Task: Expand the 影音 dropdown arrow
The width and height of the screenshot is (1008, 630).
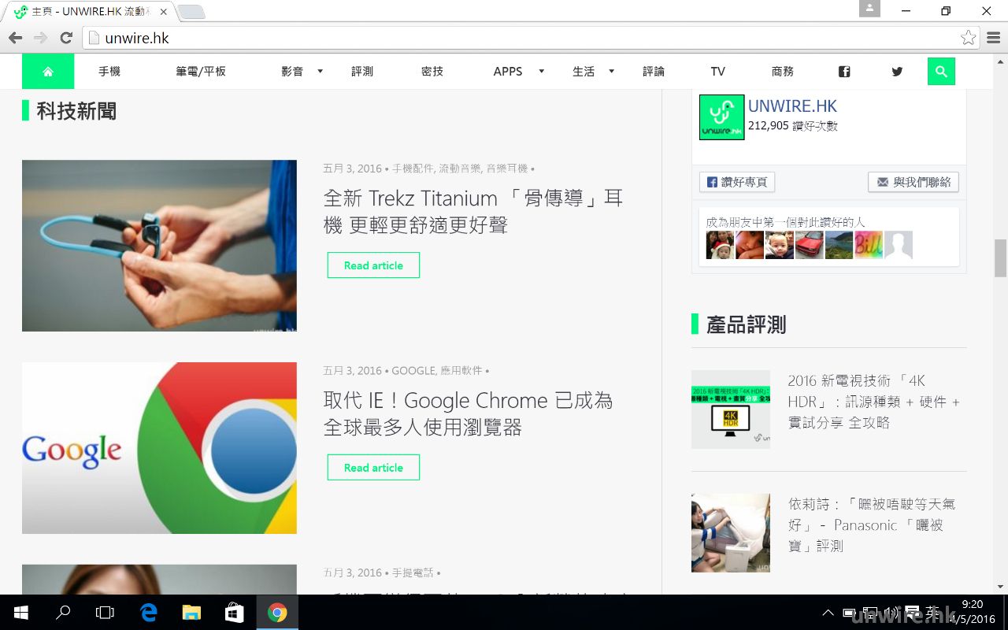Action: pos(320,72)
